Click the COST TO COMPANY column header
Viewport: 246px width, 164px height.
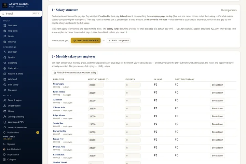184,79
